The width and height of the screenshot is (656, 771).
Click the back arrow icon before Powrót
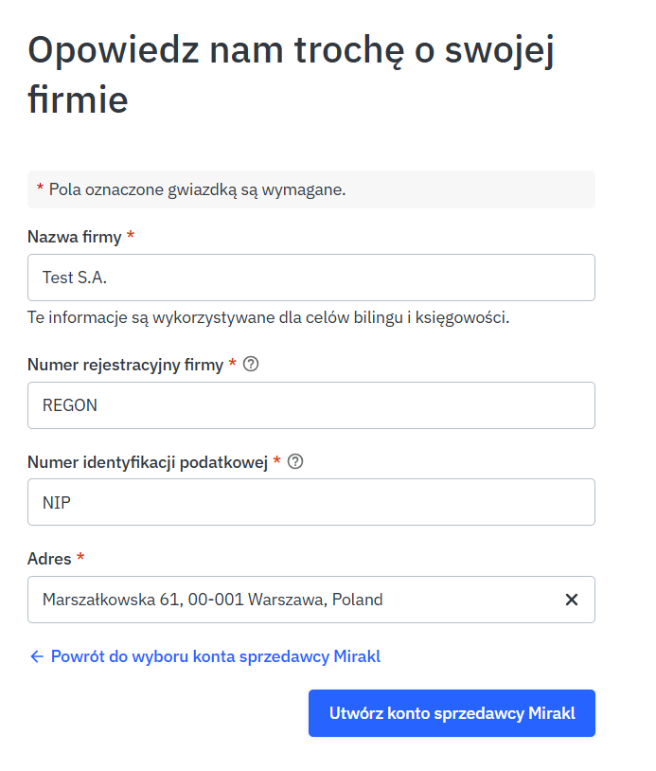coord(37,656)
